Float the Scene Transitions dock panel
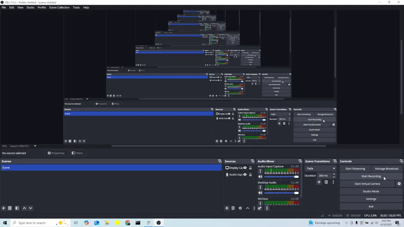 point(335,161)
